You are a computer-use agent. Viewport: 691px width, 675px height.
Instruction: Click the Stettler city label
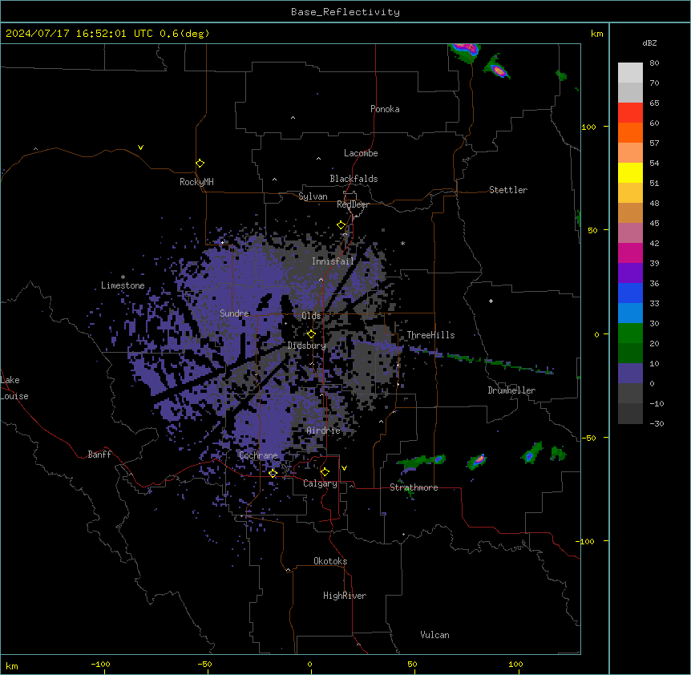pyautogui.click(x=507, y=190)
